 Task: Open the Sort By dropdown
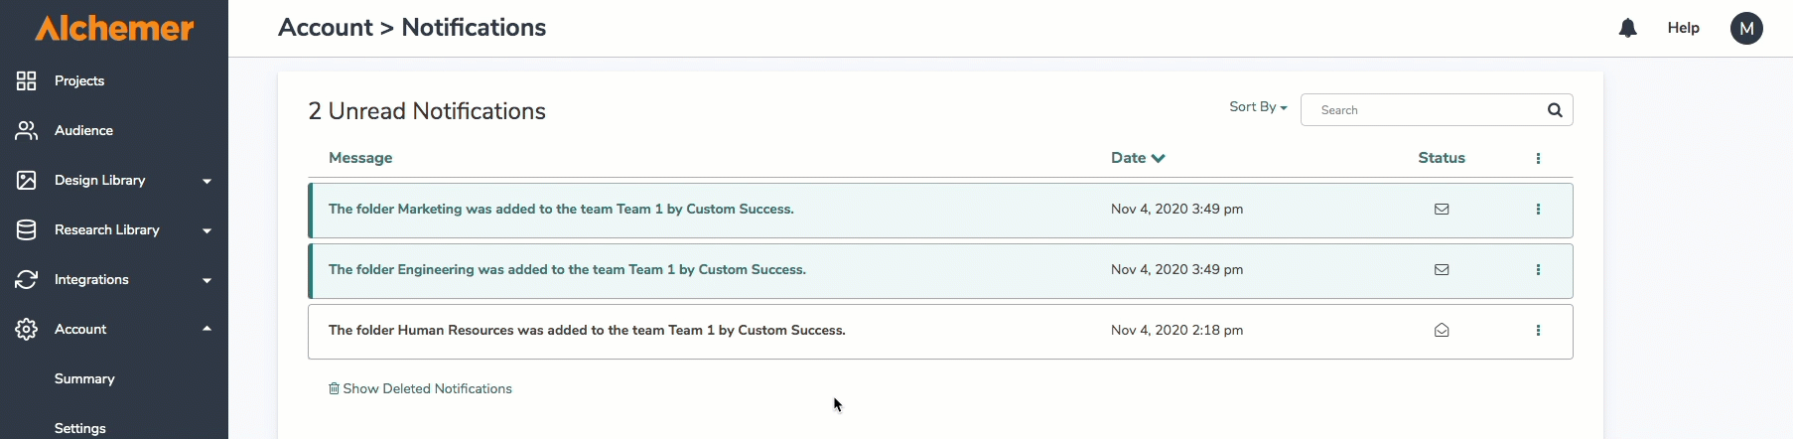pyautogui.click(x=1257, y=107)
